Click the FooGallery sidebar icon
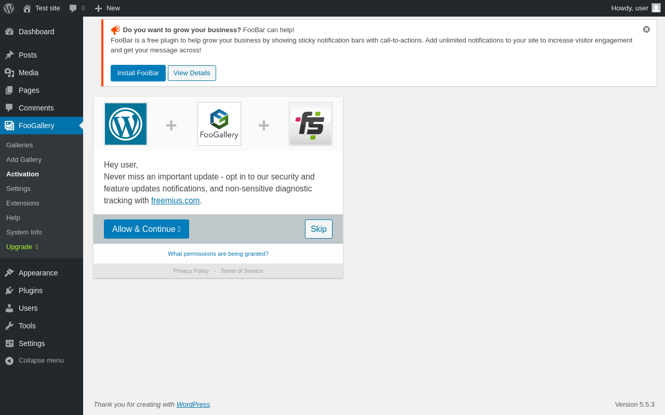 coord(9,126)
